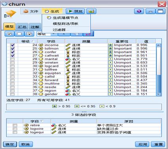Select the callid field name
The width and height of the screenshot is (168, 149).
49,77
